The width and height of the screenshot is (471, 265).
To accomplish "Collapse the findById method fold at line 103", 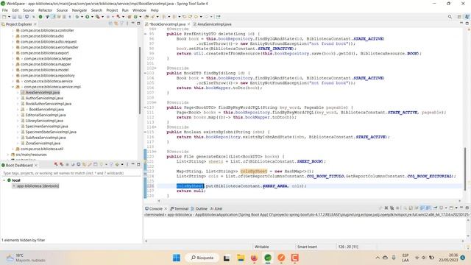I will point(146,73).
